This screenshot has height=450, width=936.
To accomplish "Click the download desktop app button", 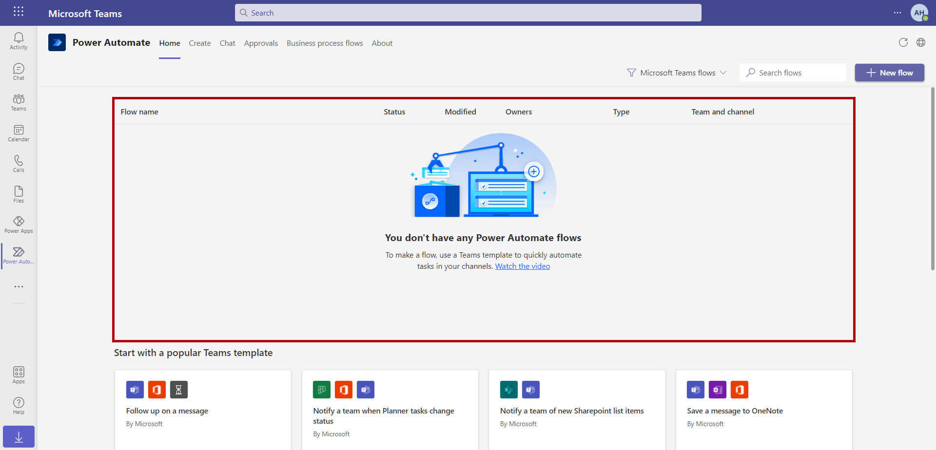I will coord(19,437).
